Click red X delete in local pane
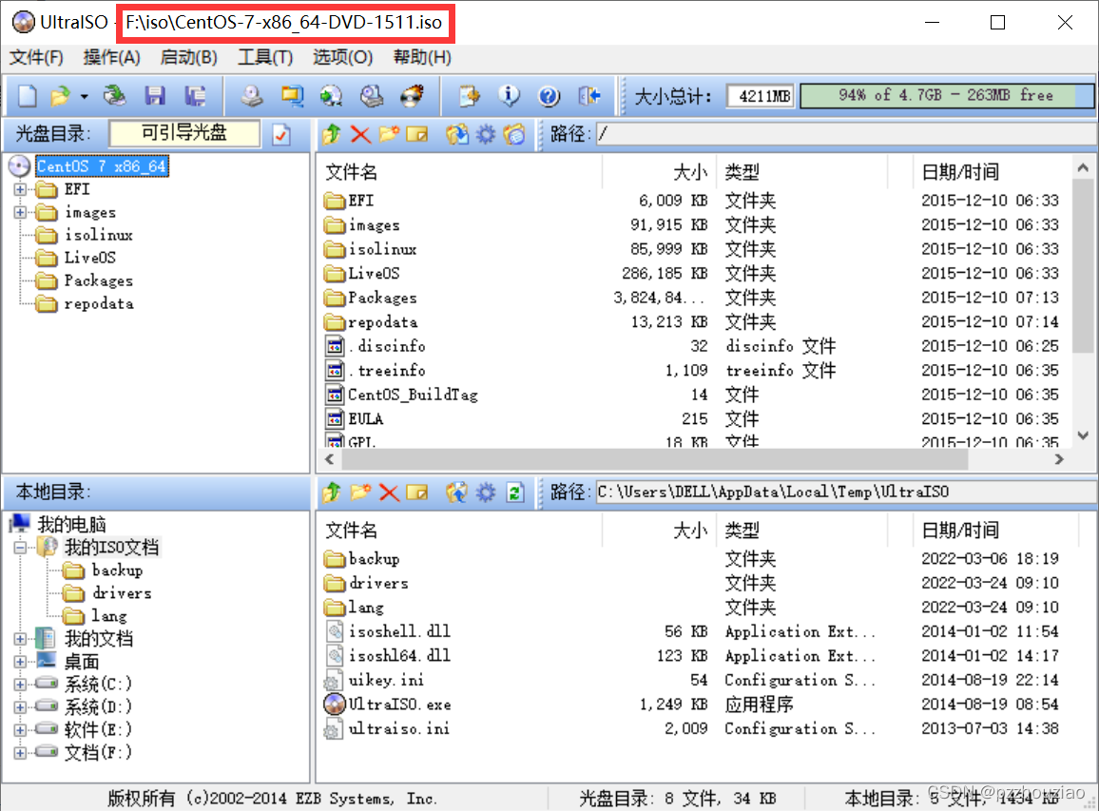Image resolution: width=1099 pixels, height=811 pixels. click(x=389, y=492)
